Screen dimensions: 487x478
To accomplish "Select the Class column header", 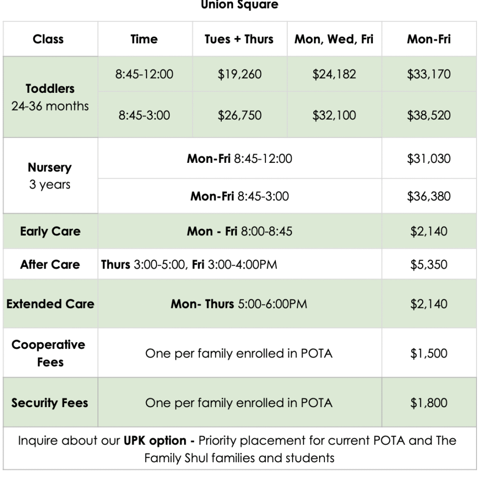I will point(49,39).
